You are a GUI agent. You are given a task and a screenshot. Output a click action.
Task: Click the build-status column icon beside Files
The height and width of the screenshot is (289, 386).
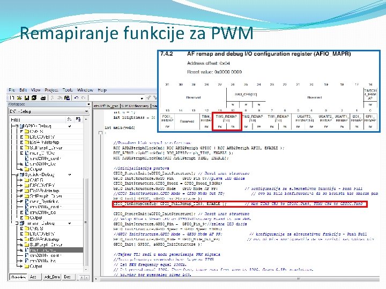coord(69,119)
